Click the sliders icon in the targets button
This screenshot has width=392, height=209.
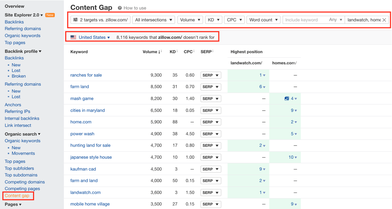coord(75,20)
